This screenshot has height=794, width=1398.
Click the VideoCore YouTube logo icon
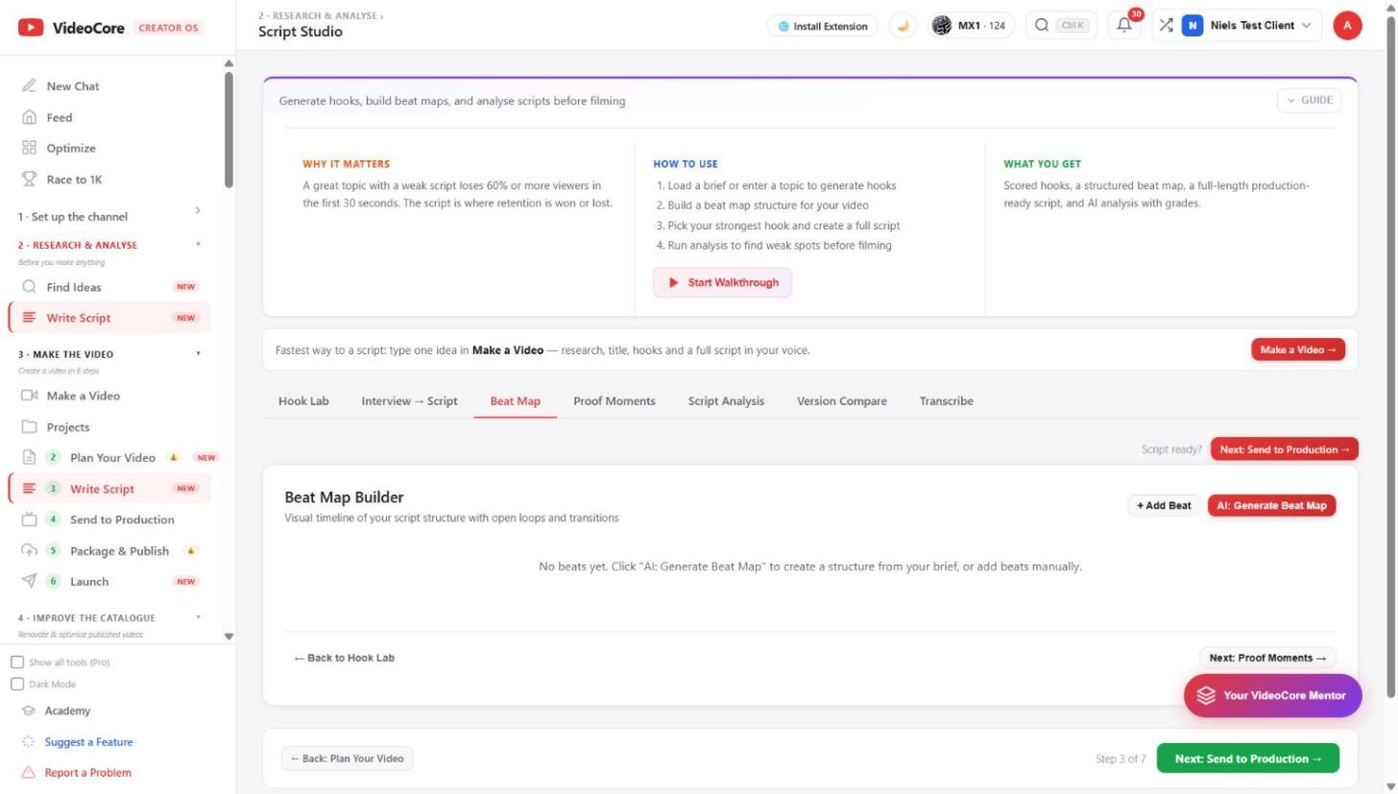point(31,28)
